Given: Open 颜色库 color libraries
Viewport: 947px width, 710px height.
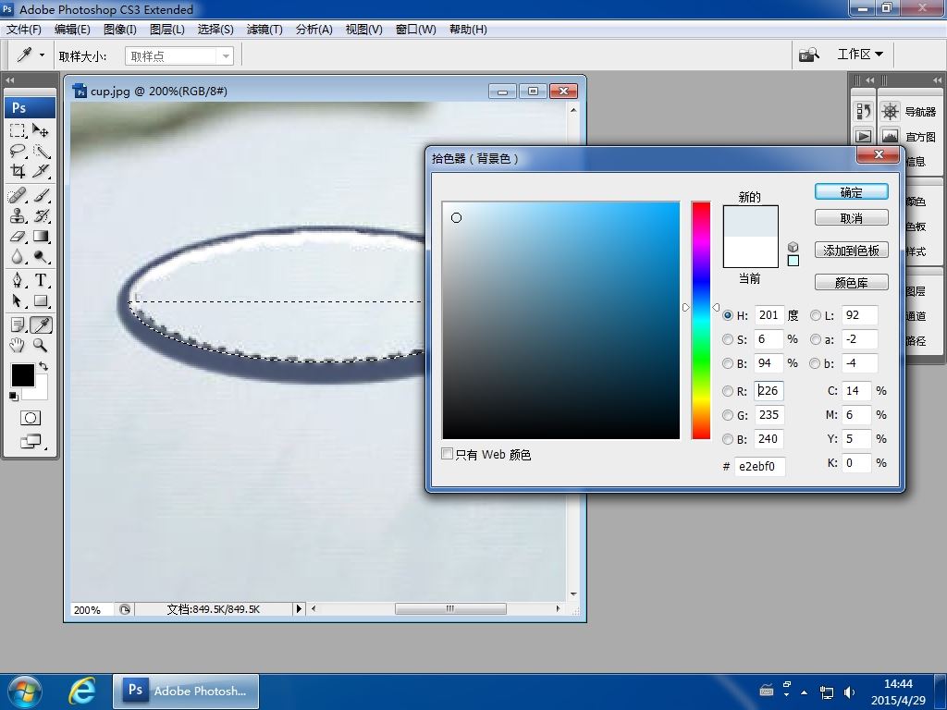Looking at the screenshot, I should click(852, 283).
